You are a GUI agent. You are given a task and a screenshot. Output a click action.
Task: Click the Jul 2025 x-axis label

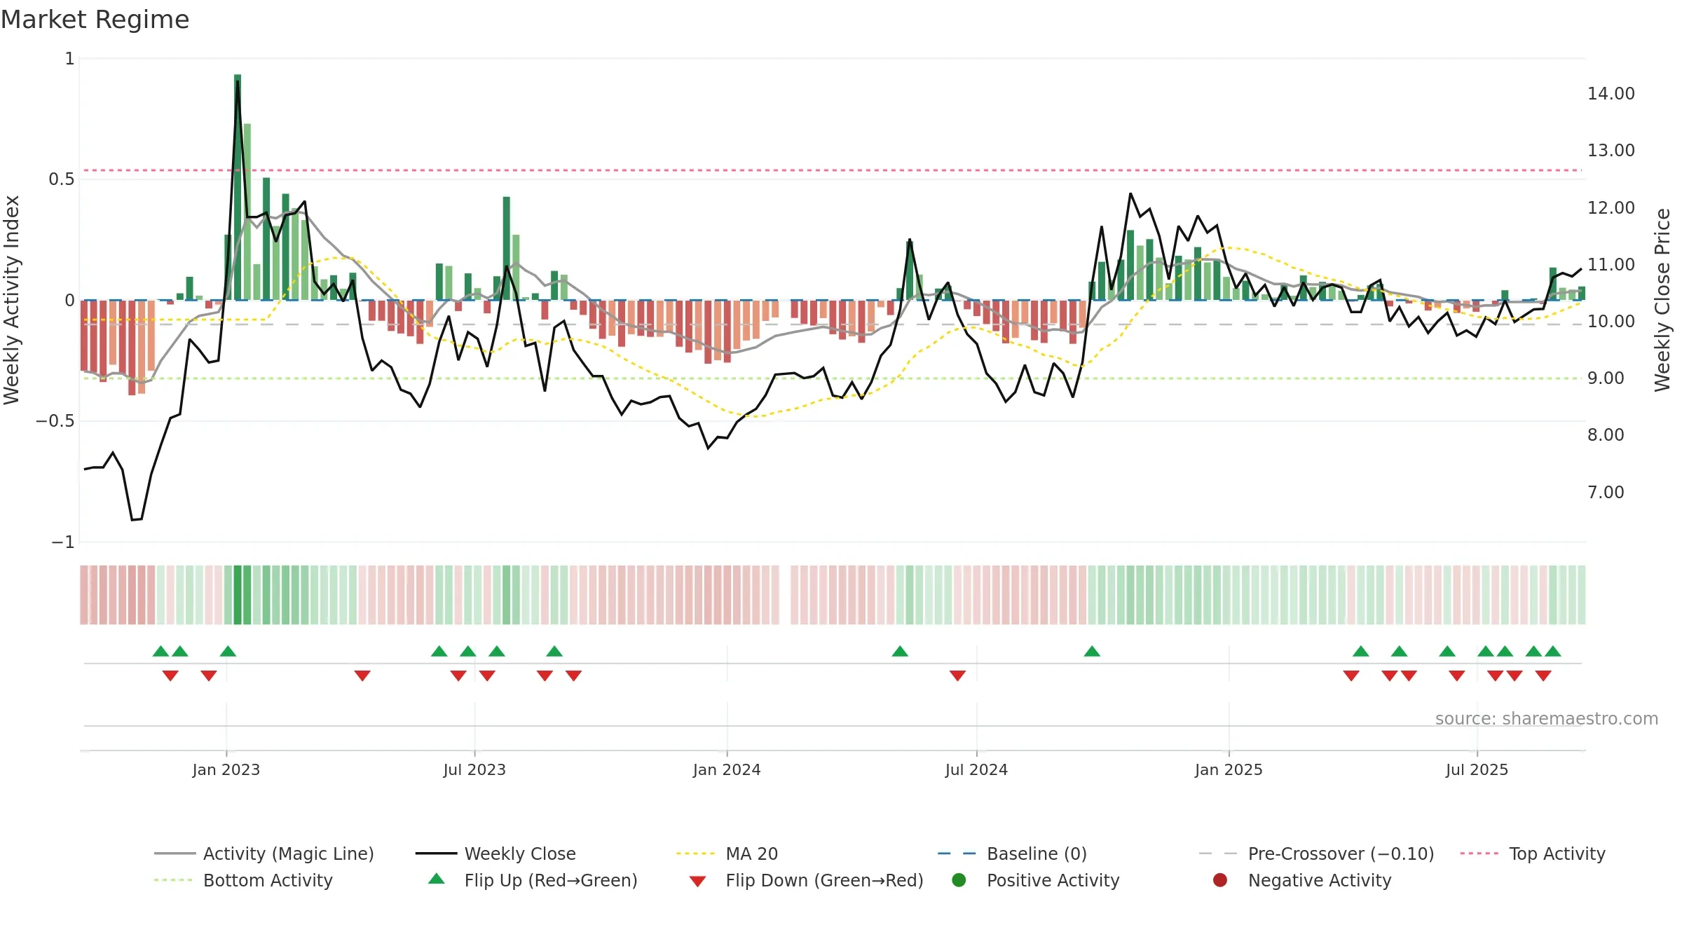point(1477,769)
